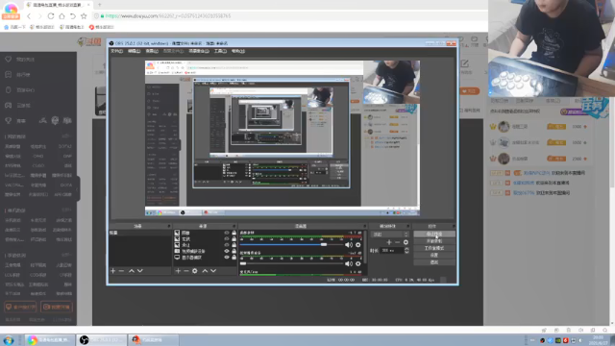Image resolution: width=615 pixels, height=346 pixels.
Task: Open the heart icon item in the left sidebar
Action: pyautogui.click(x=9, y=60)
